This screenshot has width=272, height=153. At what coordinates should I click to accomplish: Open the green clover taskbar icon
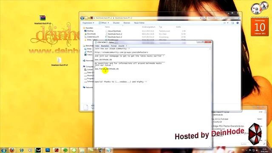65,150
